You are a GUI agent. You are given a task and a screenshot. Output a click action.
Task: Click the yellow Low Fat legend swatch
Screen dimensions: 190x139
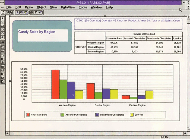coord(132,115)
